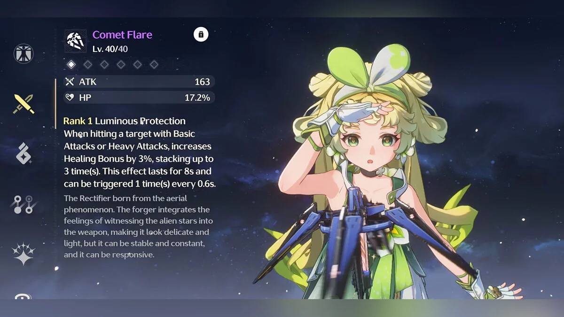Select the sixth rank diamond

(x=154, y=64)
